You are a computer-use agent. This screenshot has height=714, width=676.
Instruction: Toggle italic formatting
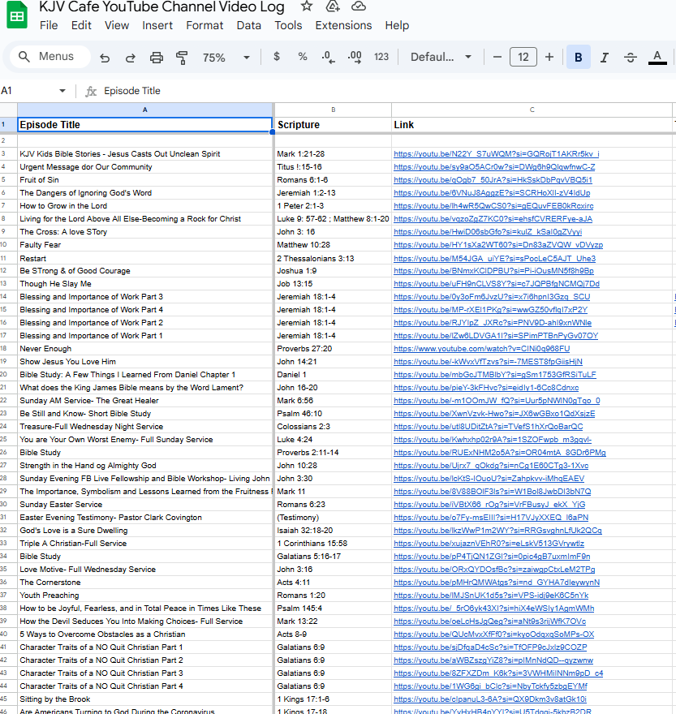pos(605,57)
